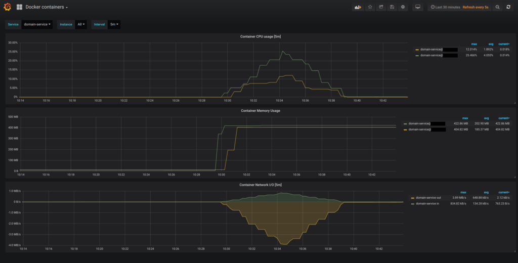This screenshot has width=518, height=263.
Task: Click green swatch of domain-service in
Action: click(x=412, y=204)
